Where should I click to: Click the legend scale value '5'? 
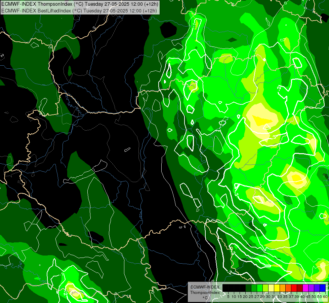228,297
